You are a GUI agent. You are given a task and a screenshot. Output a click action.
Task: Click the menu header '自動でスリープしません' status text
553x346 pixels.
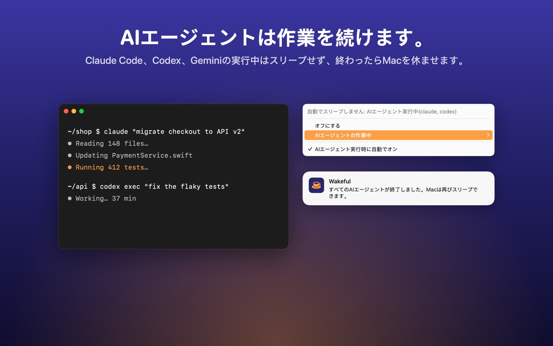(382, 111)
